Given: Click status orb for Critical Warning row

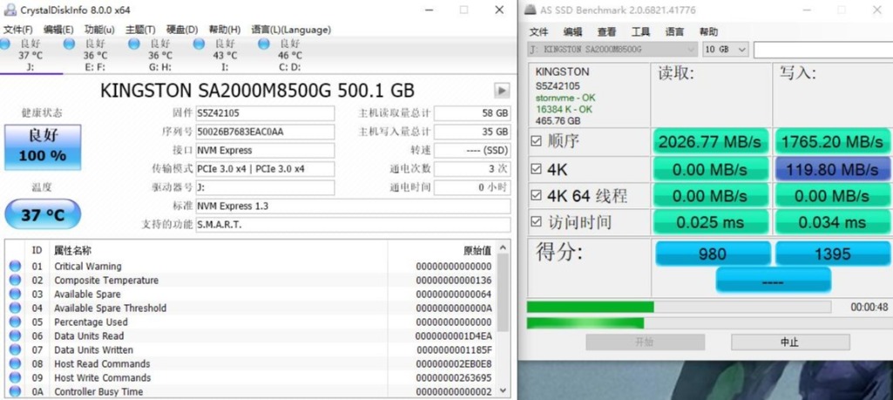Looking at the screenshot, I should 15,266.
